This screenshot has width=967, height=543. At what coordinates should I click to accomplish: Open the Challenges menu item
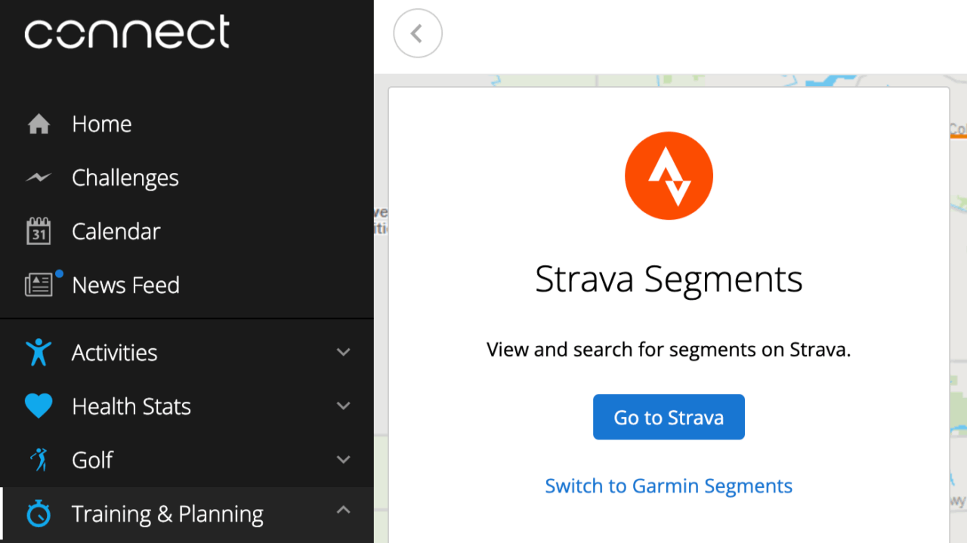(x=125, y=177)
